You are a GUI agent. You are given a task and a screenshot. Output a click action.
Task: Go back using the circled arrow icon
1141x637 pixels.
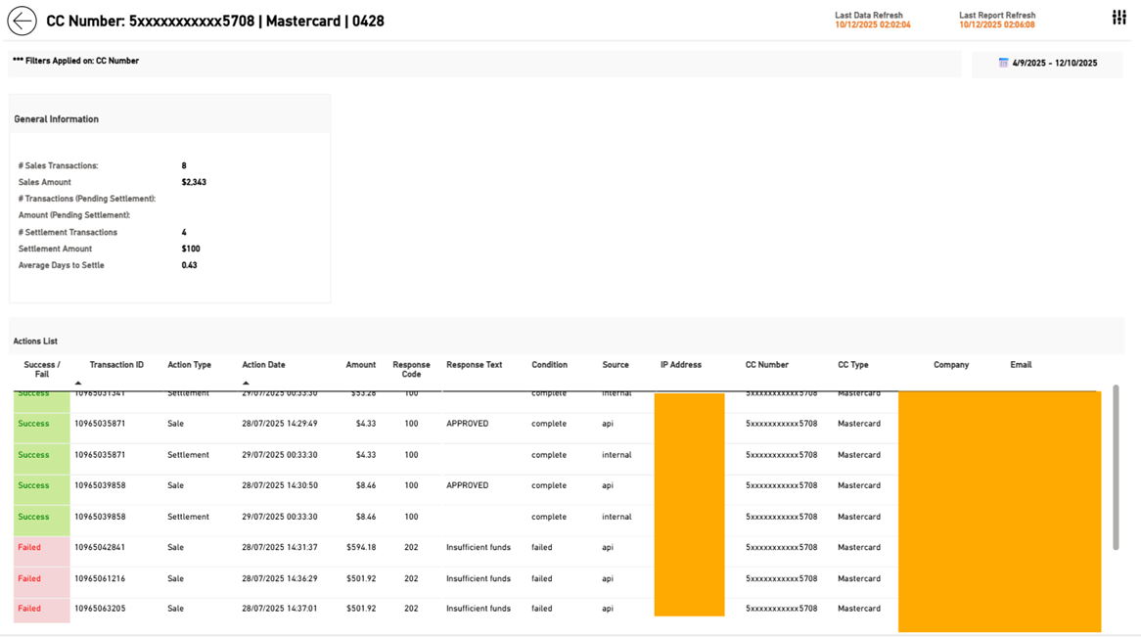click(x=22, y=22)
